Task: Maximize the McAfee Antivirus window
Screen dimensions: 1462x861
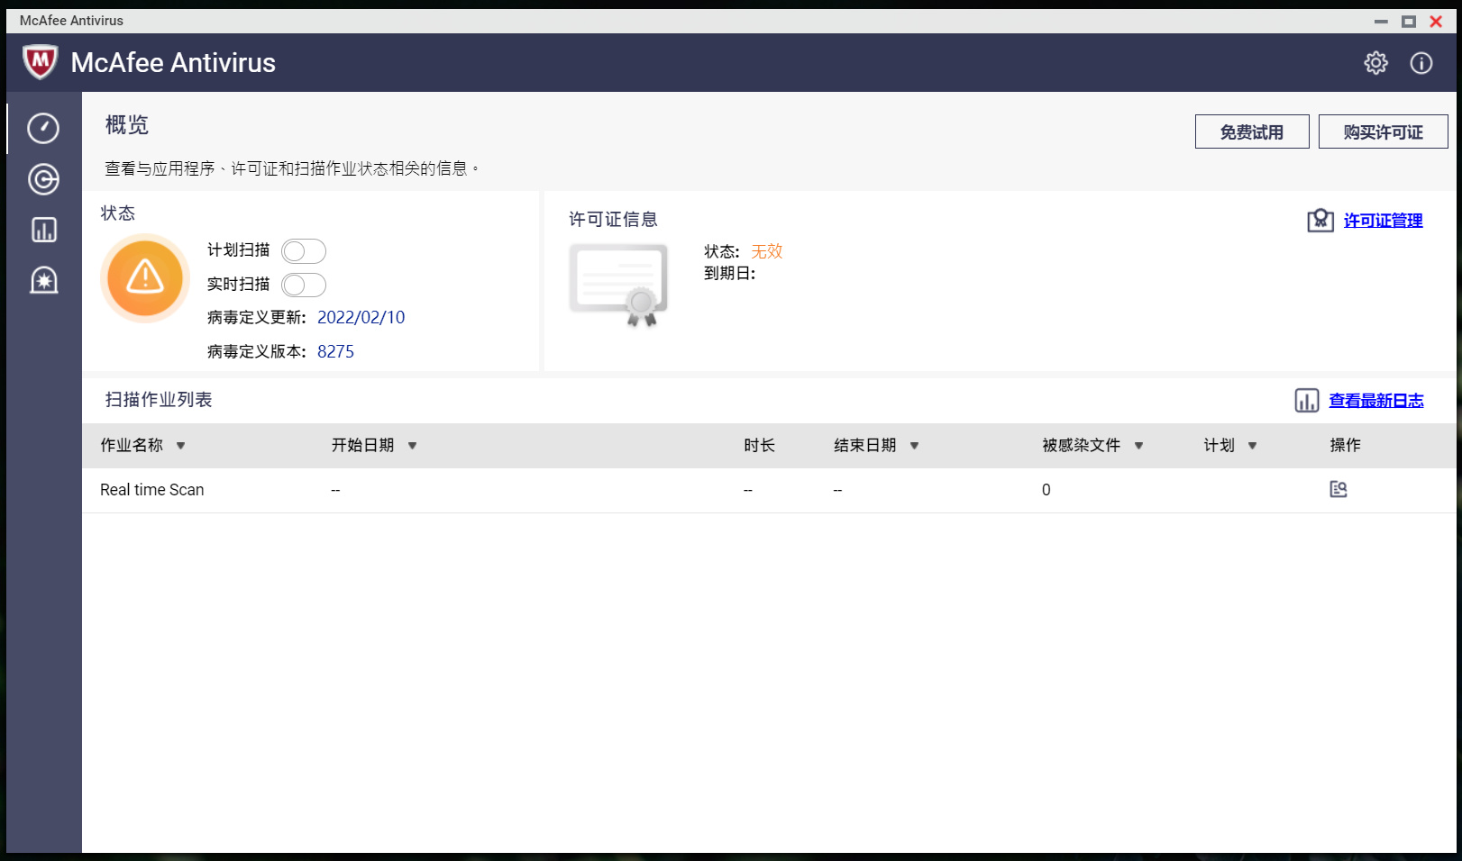Action: pos(1409,21)
